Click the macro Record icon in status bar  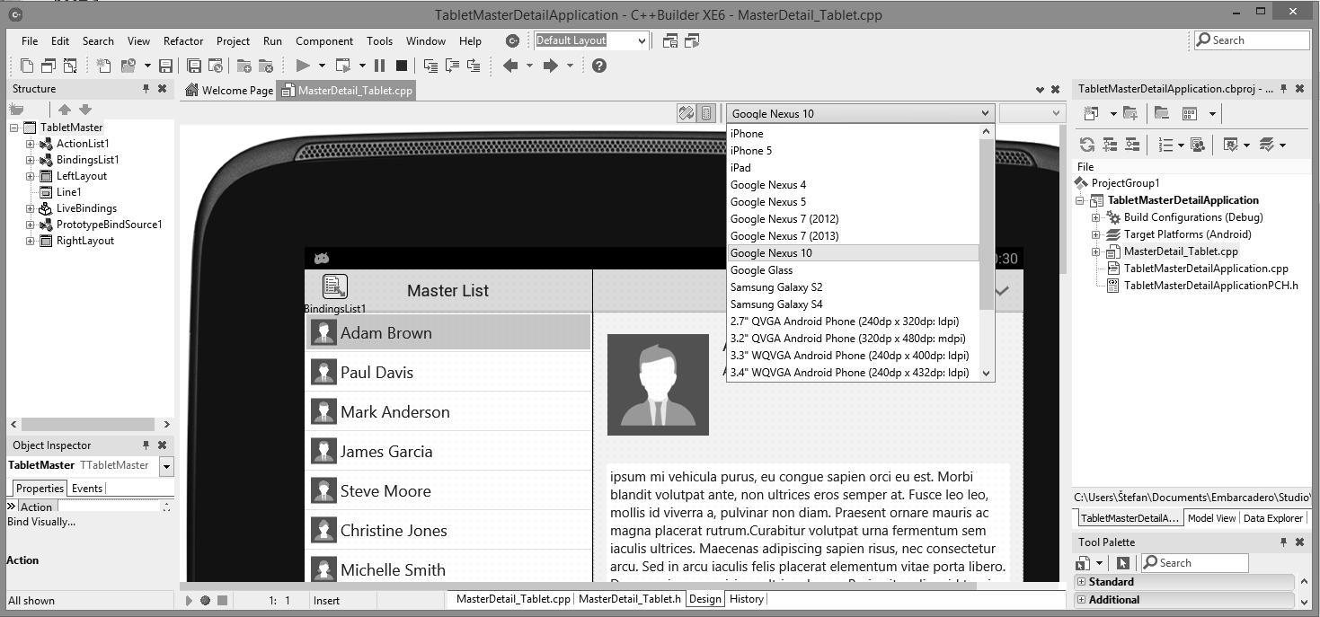(205, 600)
